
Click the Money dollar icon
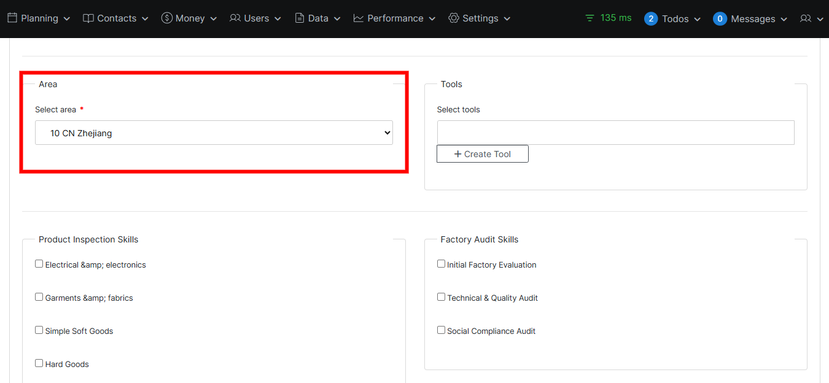pyautogui.click(x=167, y=18)
